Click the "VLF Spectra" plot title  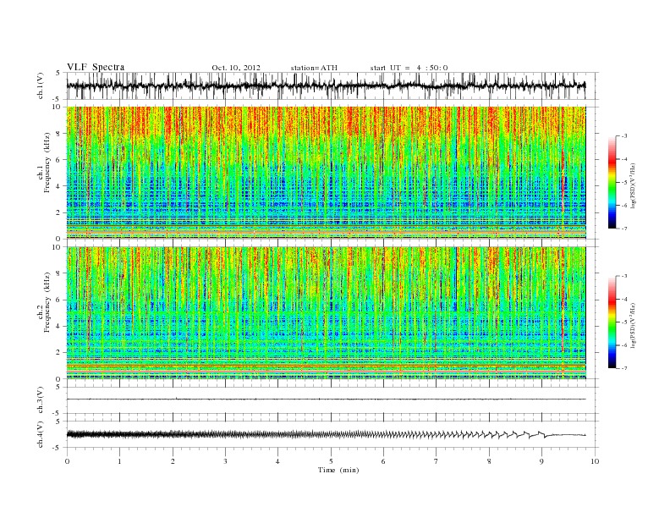point(96,67)
